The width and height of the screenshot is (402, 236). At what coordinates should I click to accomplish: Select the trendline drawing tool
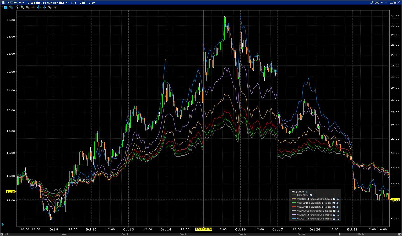(17, 7)
